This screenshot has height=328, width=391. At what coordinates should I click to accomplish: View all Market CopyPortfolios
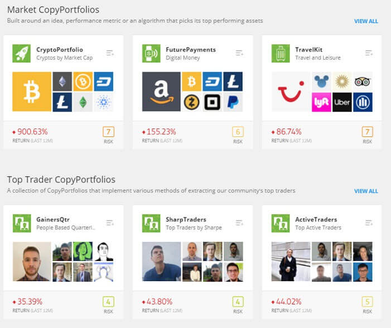[x=366, y=21]
